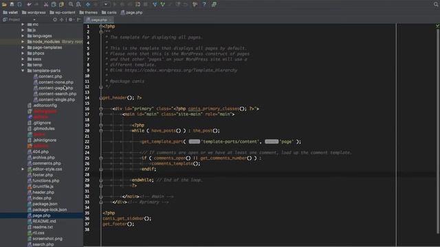Viewport: 440px width, 247px height.
Task: Toggle the fold marker on line 25
Action: point(101,158)
